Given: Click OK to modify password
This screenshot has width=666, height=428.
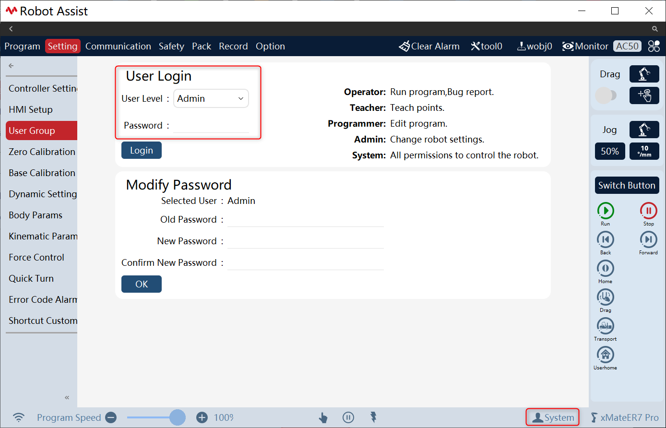Looking at the screenshot, I should [142, 284].
